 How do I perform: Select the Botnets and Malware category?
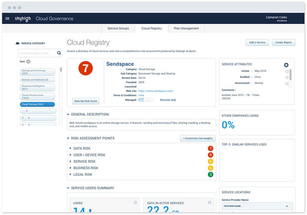pos(37,80)
